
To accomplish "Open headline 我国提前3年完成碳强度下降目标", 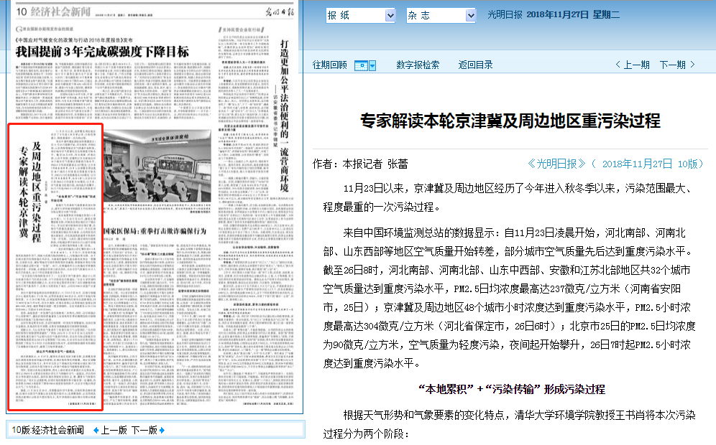I will click(102, 52).
